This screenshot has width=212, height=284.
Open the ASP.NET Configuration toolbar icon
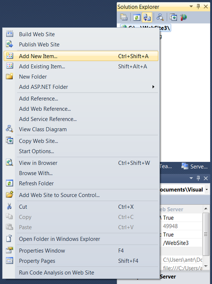pyautogui.click(x=183, y=17)
